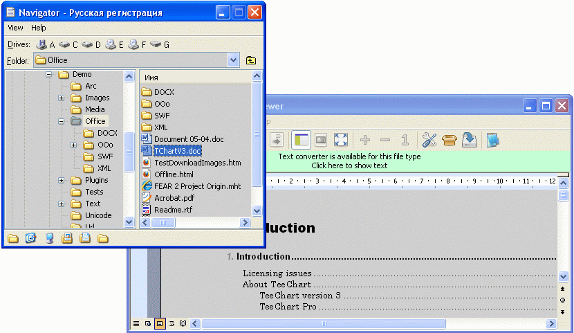
Task: Open the Folder path dropdown
Action: point(233,60)
